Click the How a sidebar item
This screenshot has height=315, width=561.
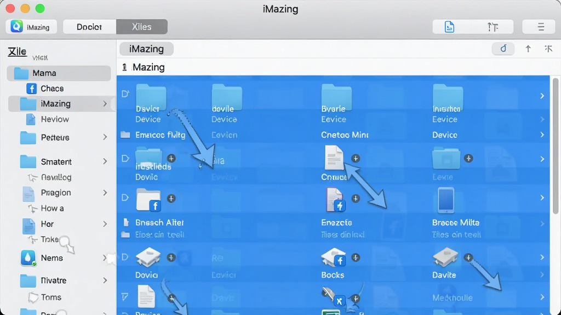tap(47, 208)
